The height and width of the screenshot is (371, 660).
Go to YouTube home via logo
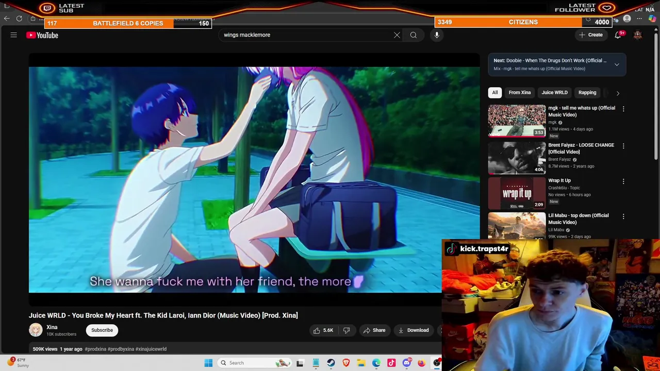click(x=42, y=35)
